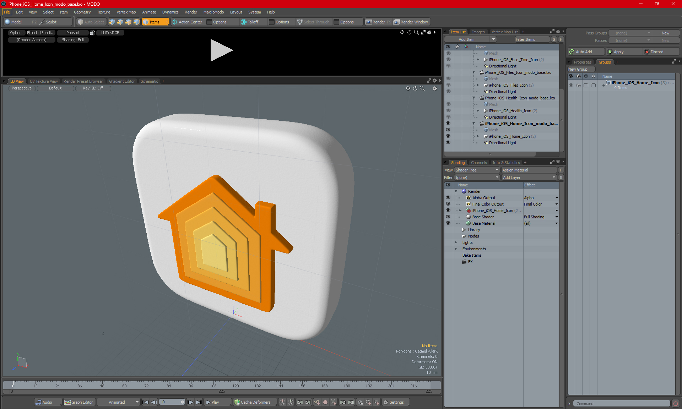Select Vertices selection mode icon
Viewport: 682px width, 409px height.
[x=112, y=22]
